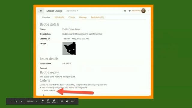Advance to the next slide
The width and height of the screenshot is (192, 108).
(x=21, y=101)
